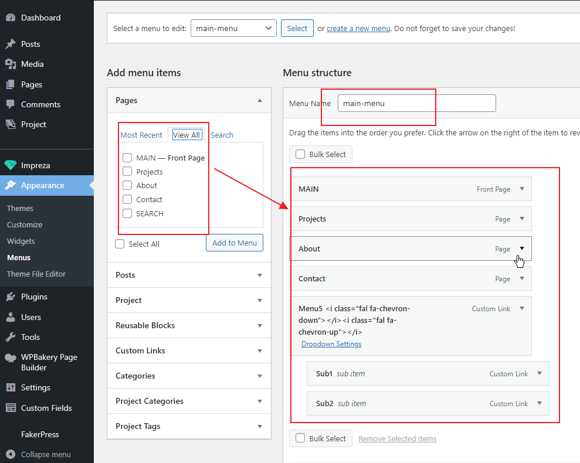
Task: Expand Contact menu item arrow
Action: click(x=522, y=278)
